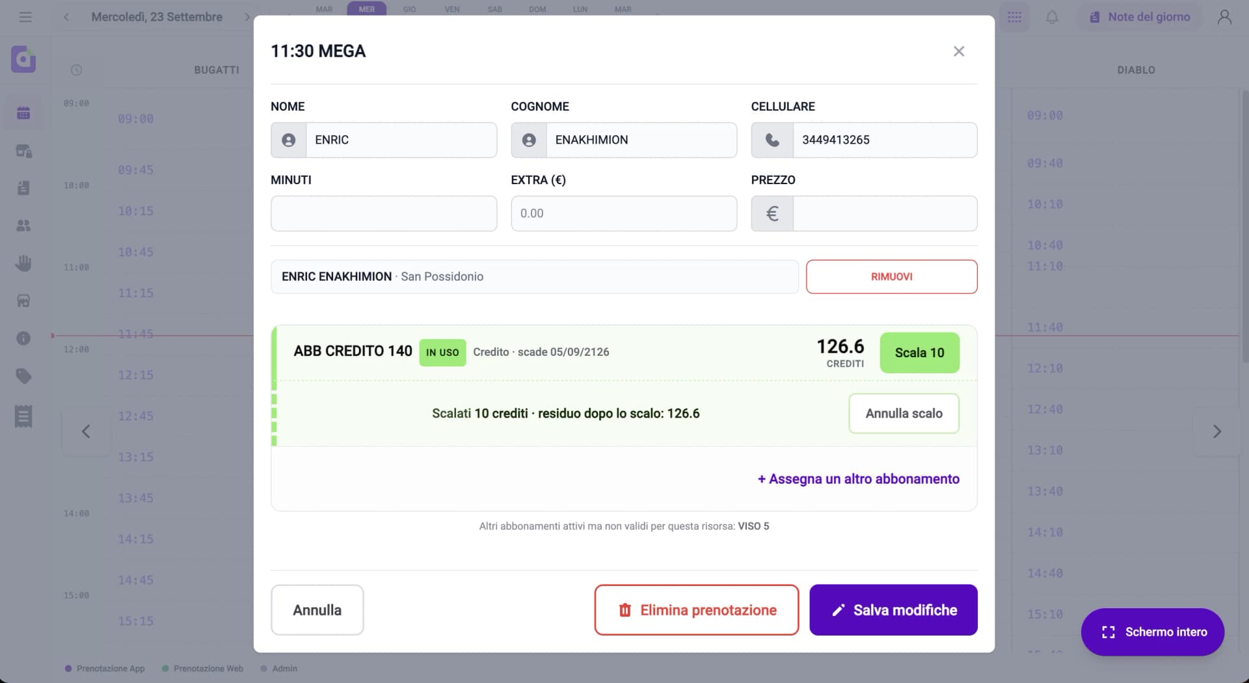Open the customers people icon in sidebar
Image resolution: width=1249 pixels, height=683 pixels.
coord(23,226)
